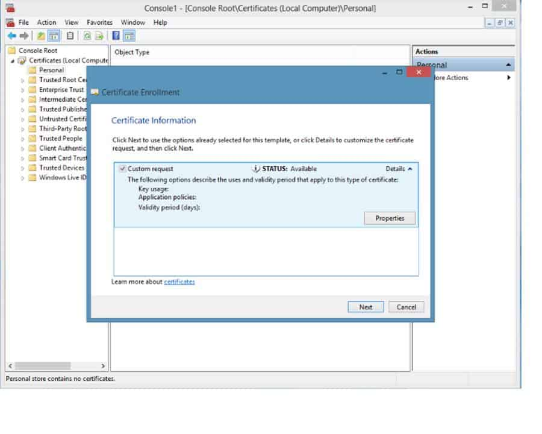This screenshot has height=434, width=542.
Task: Click the Up one level folder icon
Action: coord(41,36)
